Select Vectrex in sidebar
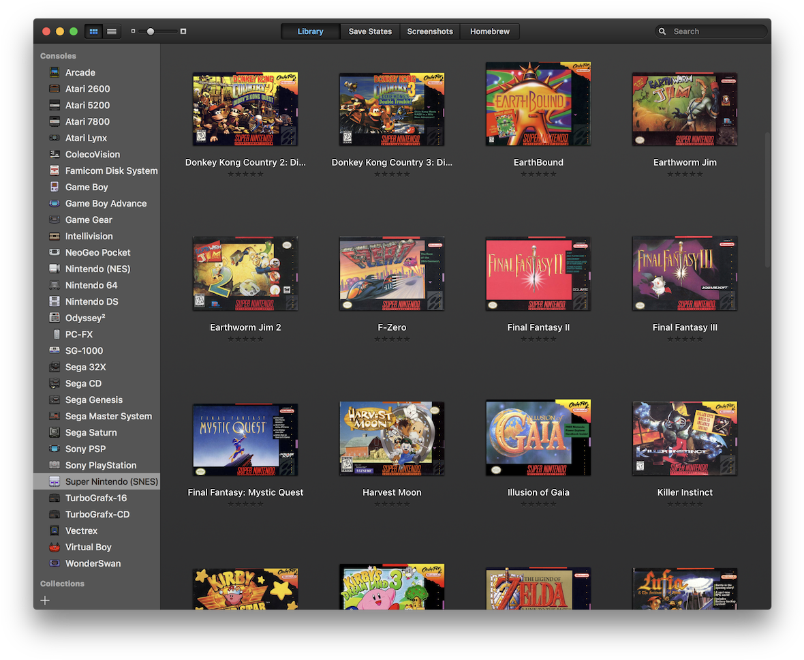Viewport: 804px width, 660px height. 97,530
